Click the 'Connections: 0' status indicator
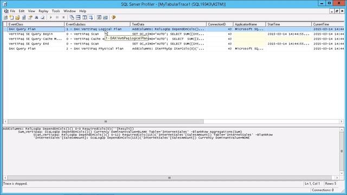Viewport: 347px width, 195px height. pyautogui.click(x=323, y=190)
